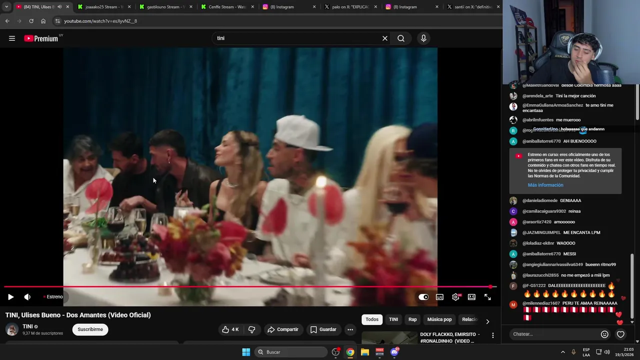Toggle subtitles/closed captions button
The width and height of the screenshot is (640, 360).
click(439, 297)
